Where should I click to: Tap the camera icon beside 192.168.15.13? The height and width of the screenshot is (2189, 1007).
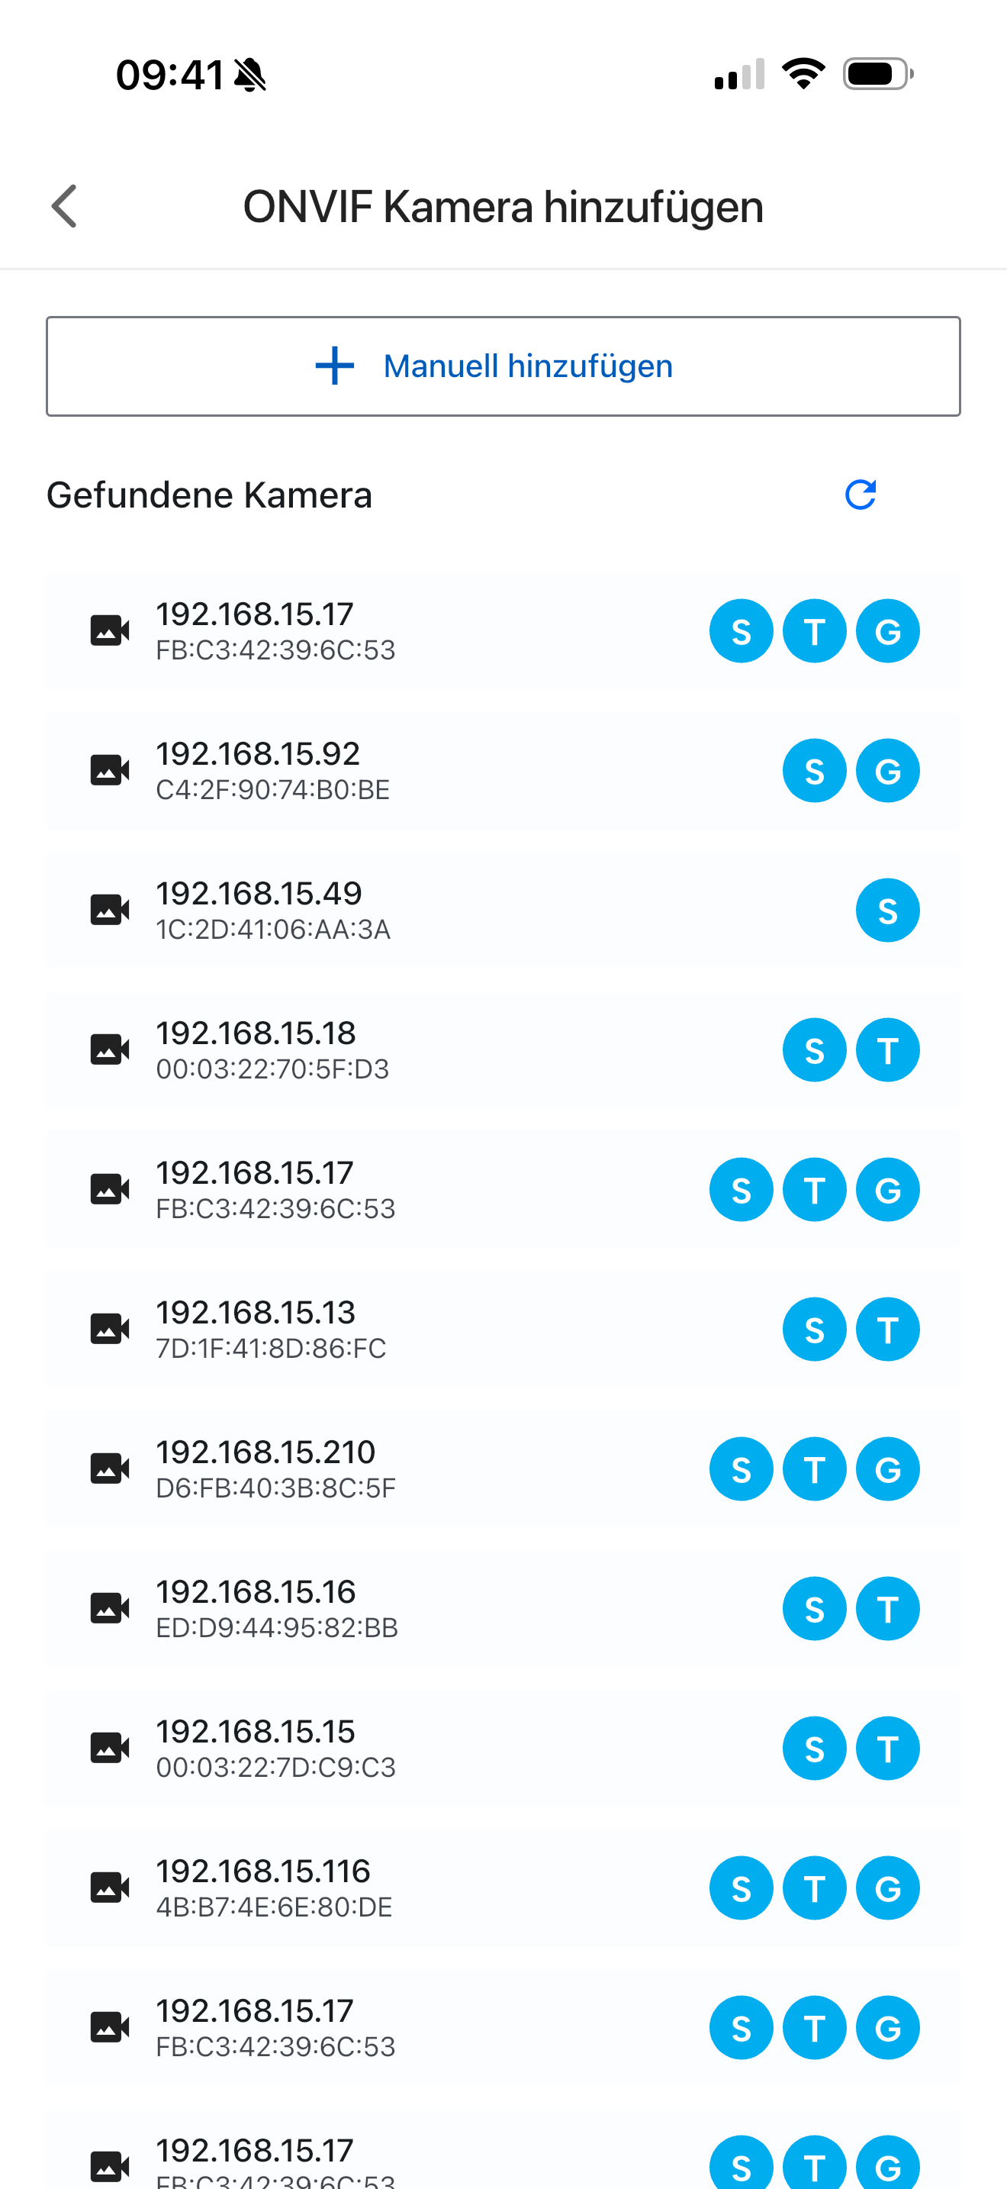click(x=111, y=1329)
